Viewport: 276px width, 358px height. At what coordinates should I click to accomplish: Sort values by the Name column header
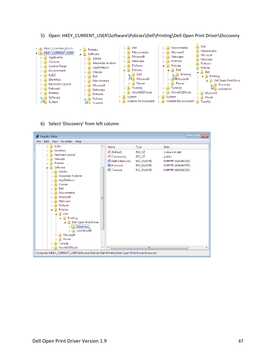121,147
